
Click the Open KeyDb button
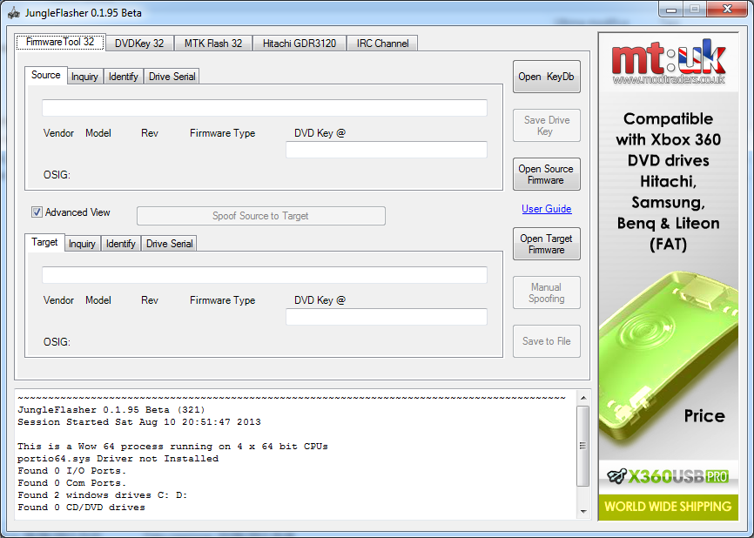(546, 77)
